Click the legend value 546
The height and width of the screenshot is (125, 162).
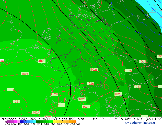[46, 124]
